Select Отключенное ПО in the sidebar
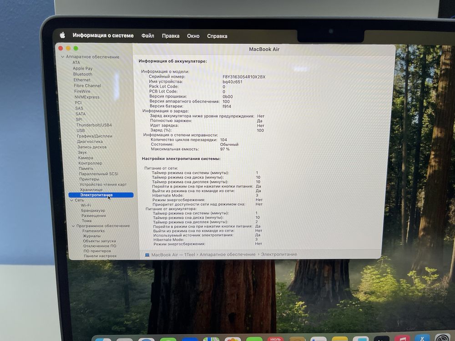 [x=100, y=246]
